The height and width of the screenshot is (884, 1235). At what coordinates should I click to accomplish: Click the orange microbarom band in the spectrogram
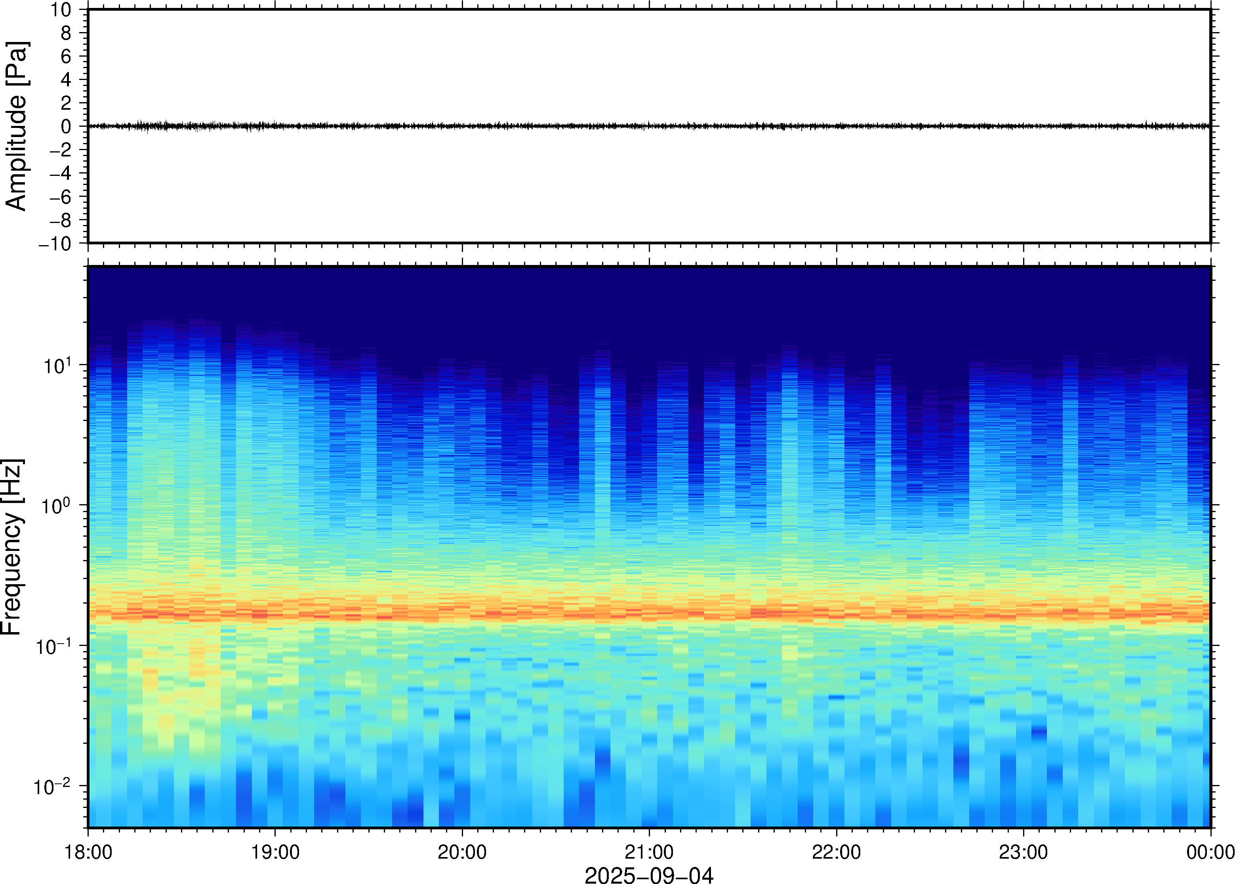tap(649, 612)
